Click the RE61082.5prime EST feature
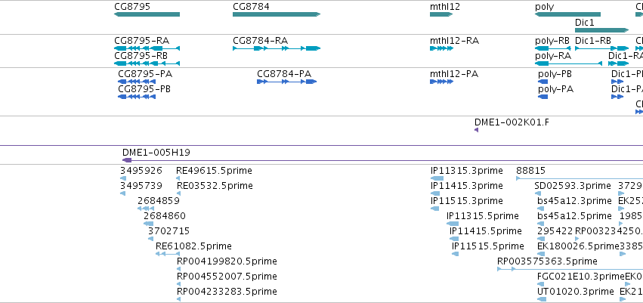This screenshot has height=303, width=643. 165,254
